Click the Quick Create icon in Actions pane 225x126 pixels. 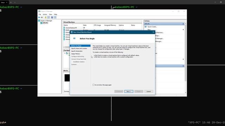[146, 27]
